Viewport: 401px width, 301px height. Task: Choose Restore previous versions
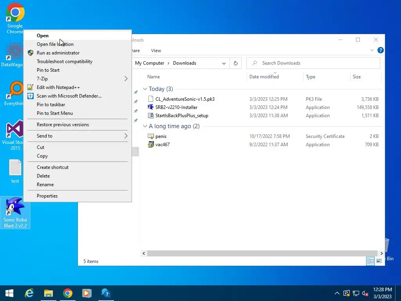click(78, 125)
